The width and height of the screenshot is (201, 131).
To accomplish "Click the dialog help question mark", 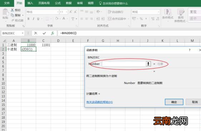I will coord(190,50).
